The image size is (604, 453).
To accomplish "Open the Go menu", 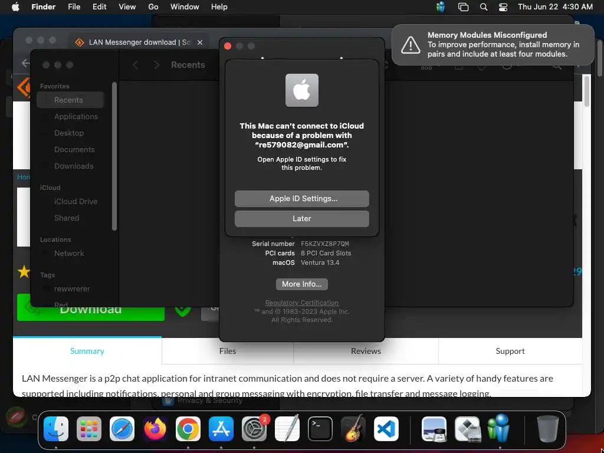I will (153, 7).
